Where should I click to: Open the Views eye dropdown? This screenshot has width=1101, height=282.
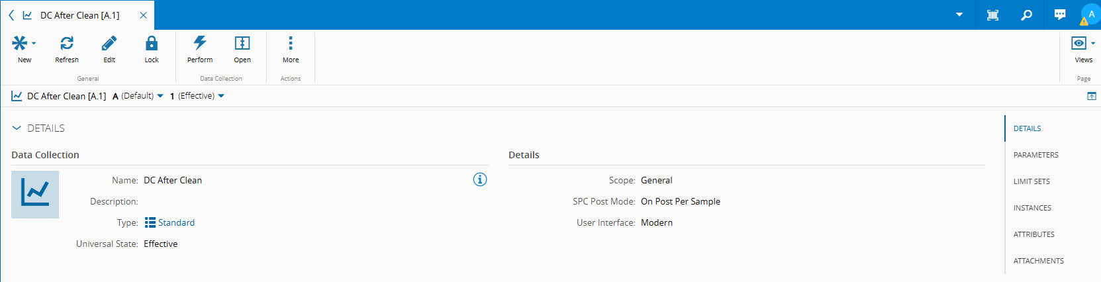tap(1082, 44)
